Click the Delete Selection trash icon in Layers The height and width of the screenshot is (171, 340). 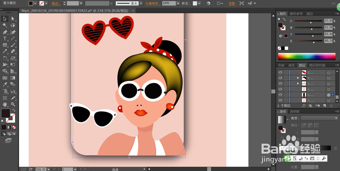331,106
